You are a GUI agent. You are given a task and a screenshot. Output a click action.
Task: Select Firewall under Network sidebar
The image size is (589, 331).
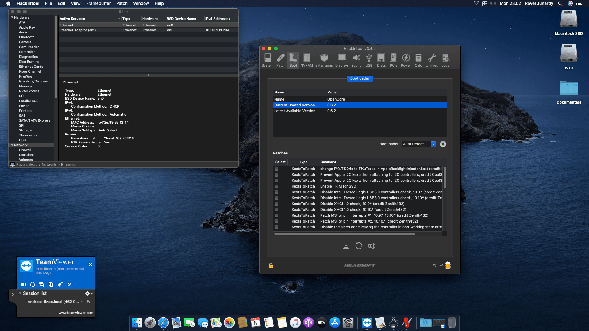click(25, 150)
